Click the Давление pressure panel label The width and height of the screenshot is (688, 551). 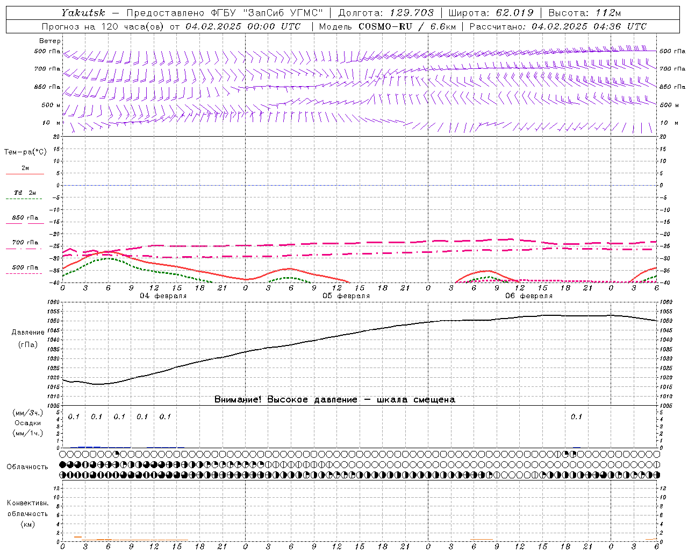pos(28,333)
